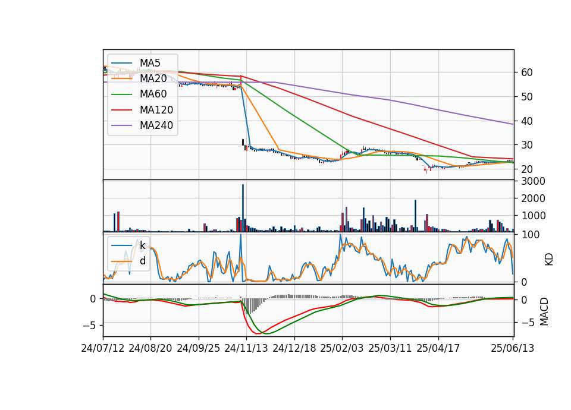Click the KD axis title

click(549, 260)
